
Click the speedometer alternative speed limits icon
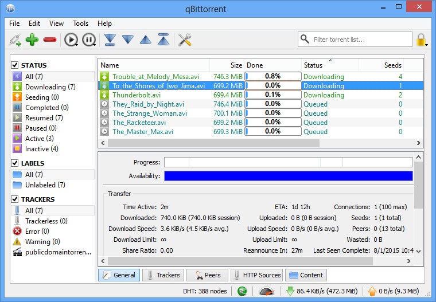[x=266, y=291]
